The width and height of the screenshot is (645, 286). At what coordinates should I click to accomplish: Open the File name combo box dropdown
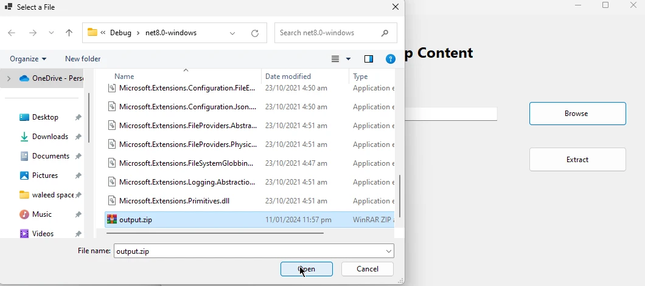click(388, 251)
